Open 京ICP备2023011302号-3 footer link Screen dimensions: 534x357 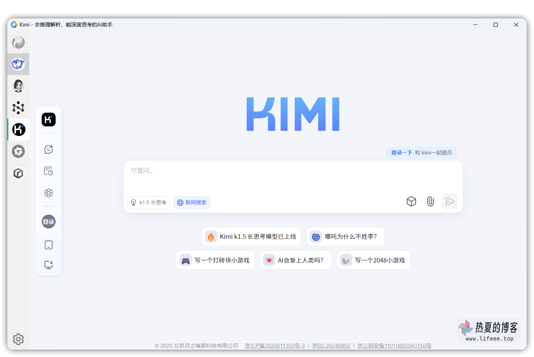point(275,346)
